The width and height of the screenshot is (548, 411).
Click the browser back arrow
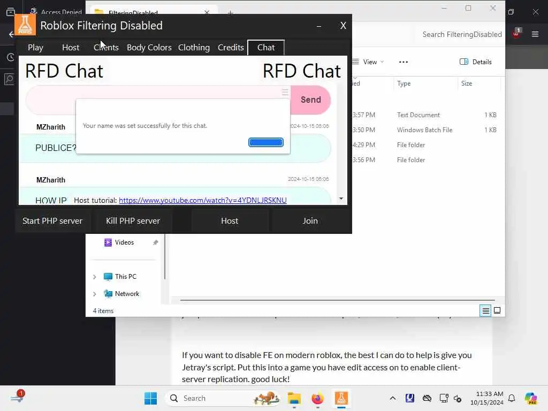point(11,34)
